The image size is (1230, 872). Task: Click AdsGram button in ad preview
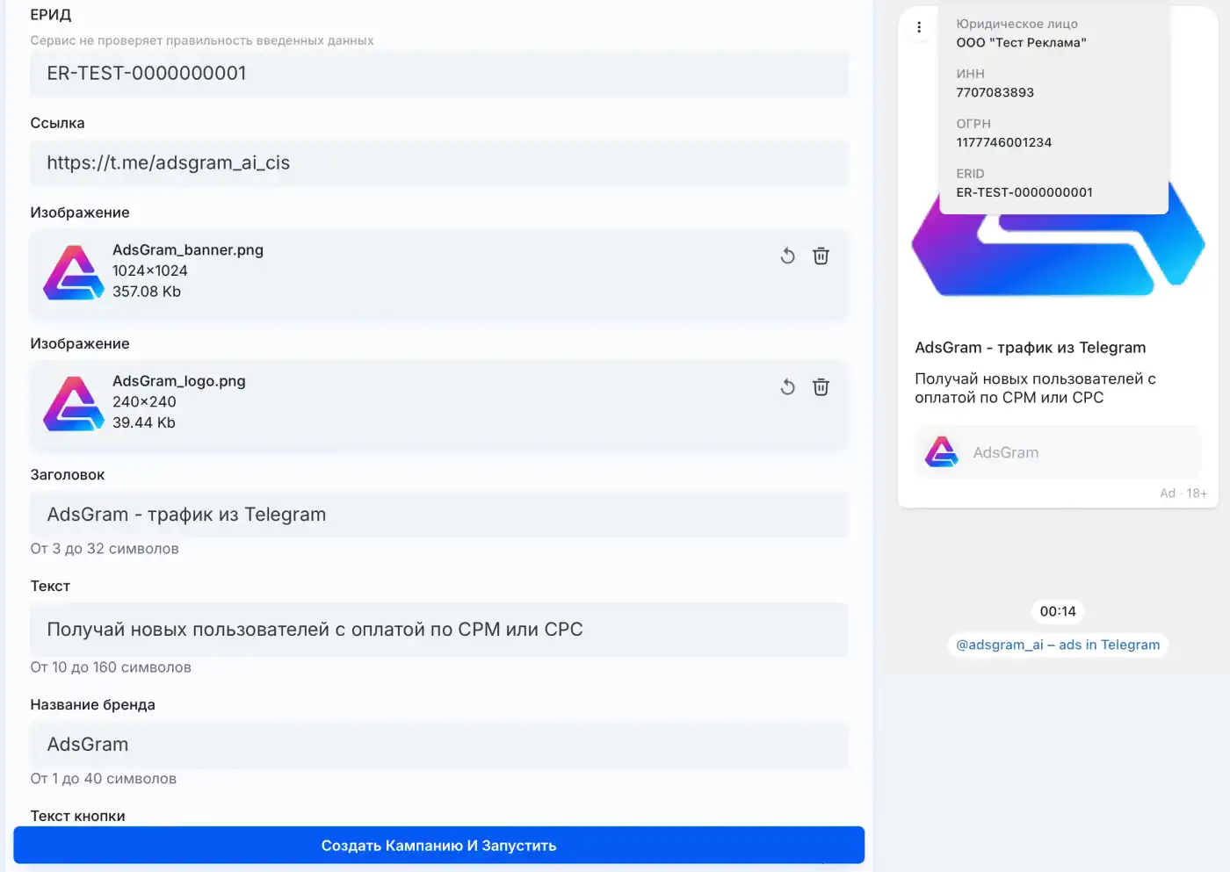tap(1058, 452)
